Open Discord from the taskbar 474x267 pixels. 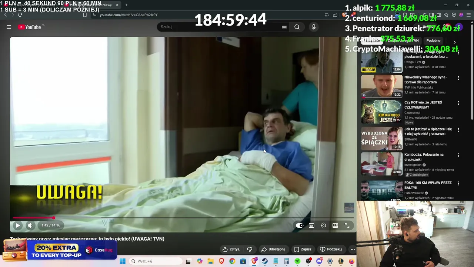[x=319, y=261]
